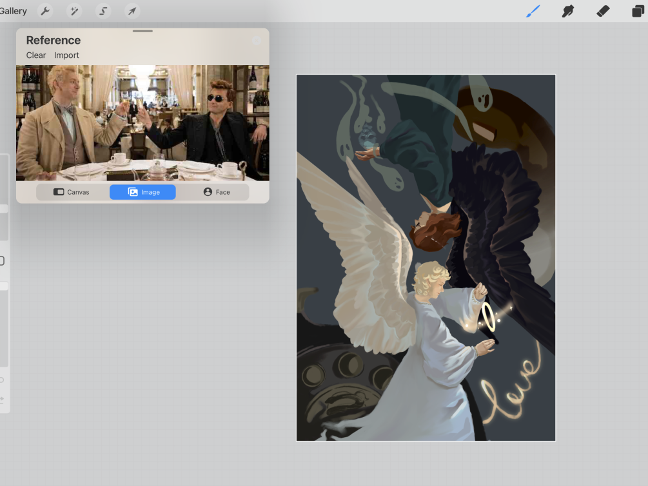Close the Reference panel
This screenshot has width=648, height=486.
point(256,41)
